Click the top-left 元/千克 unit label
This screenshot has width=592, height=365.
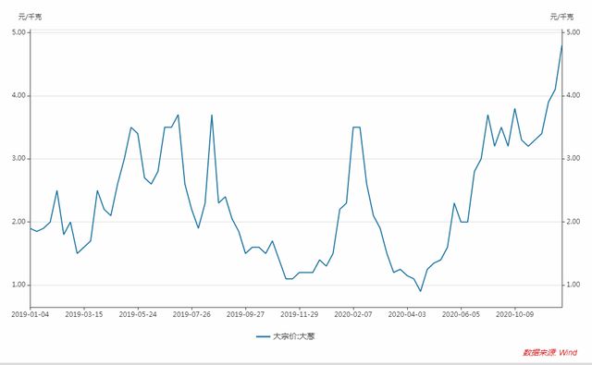[x=31, y=17]
